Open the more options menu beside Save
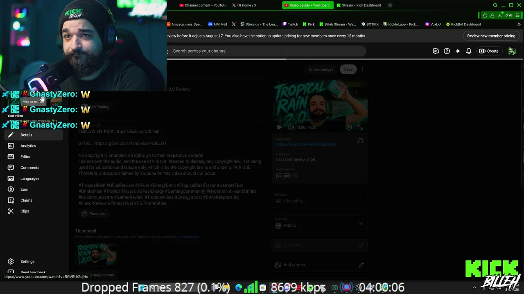524x294 pixels. 362,69
